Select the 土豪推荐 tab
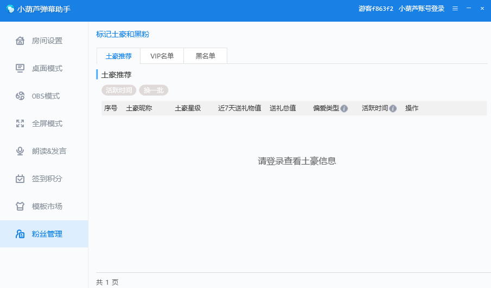 tap(118, 56)
